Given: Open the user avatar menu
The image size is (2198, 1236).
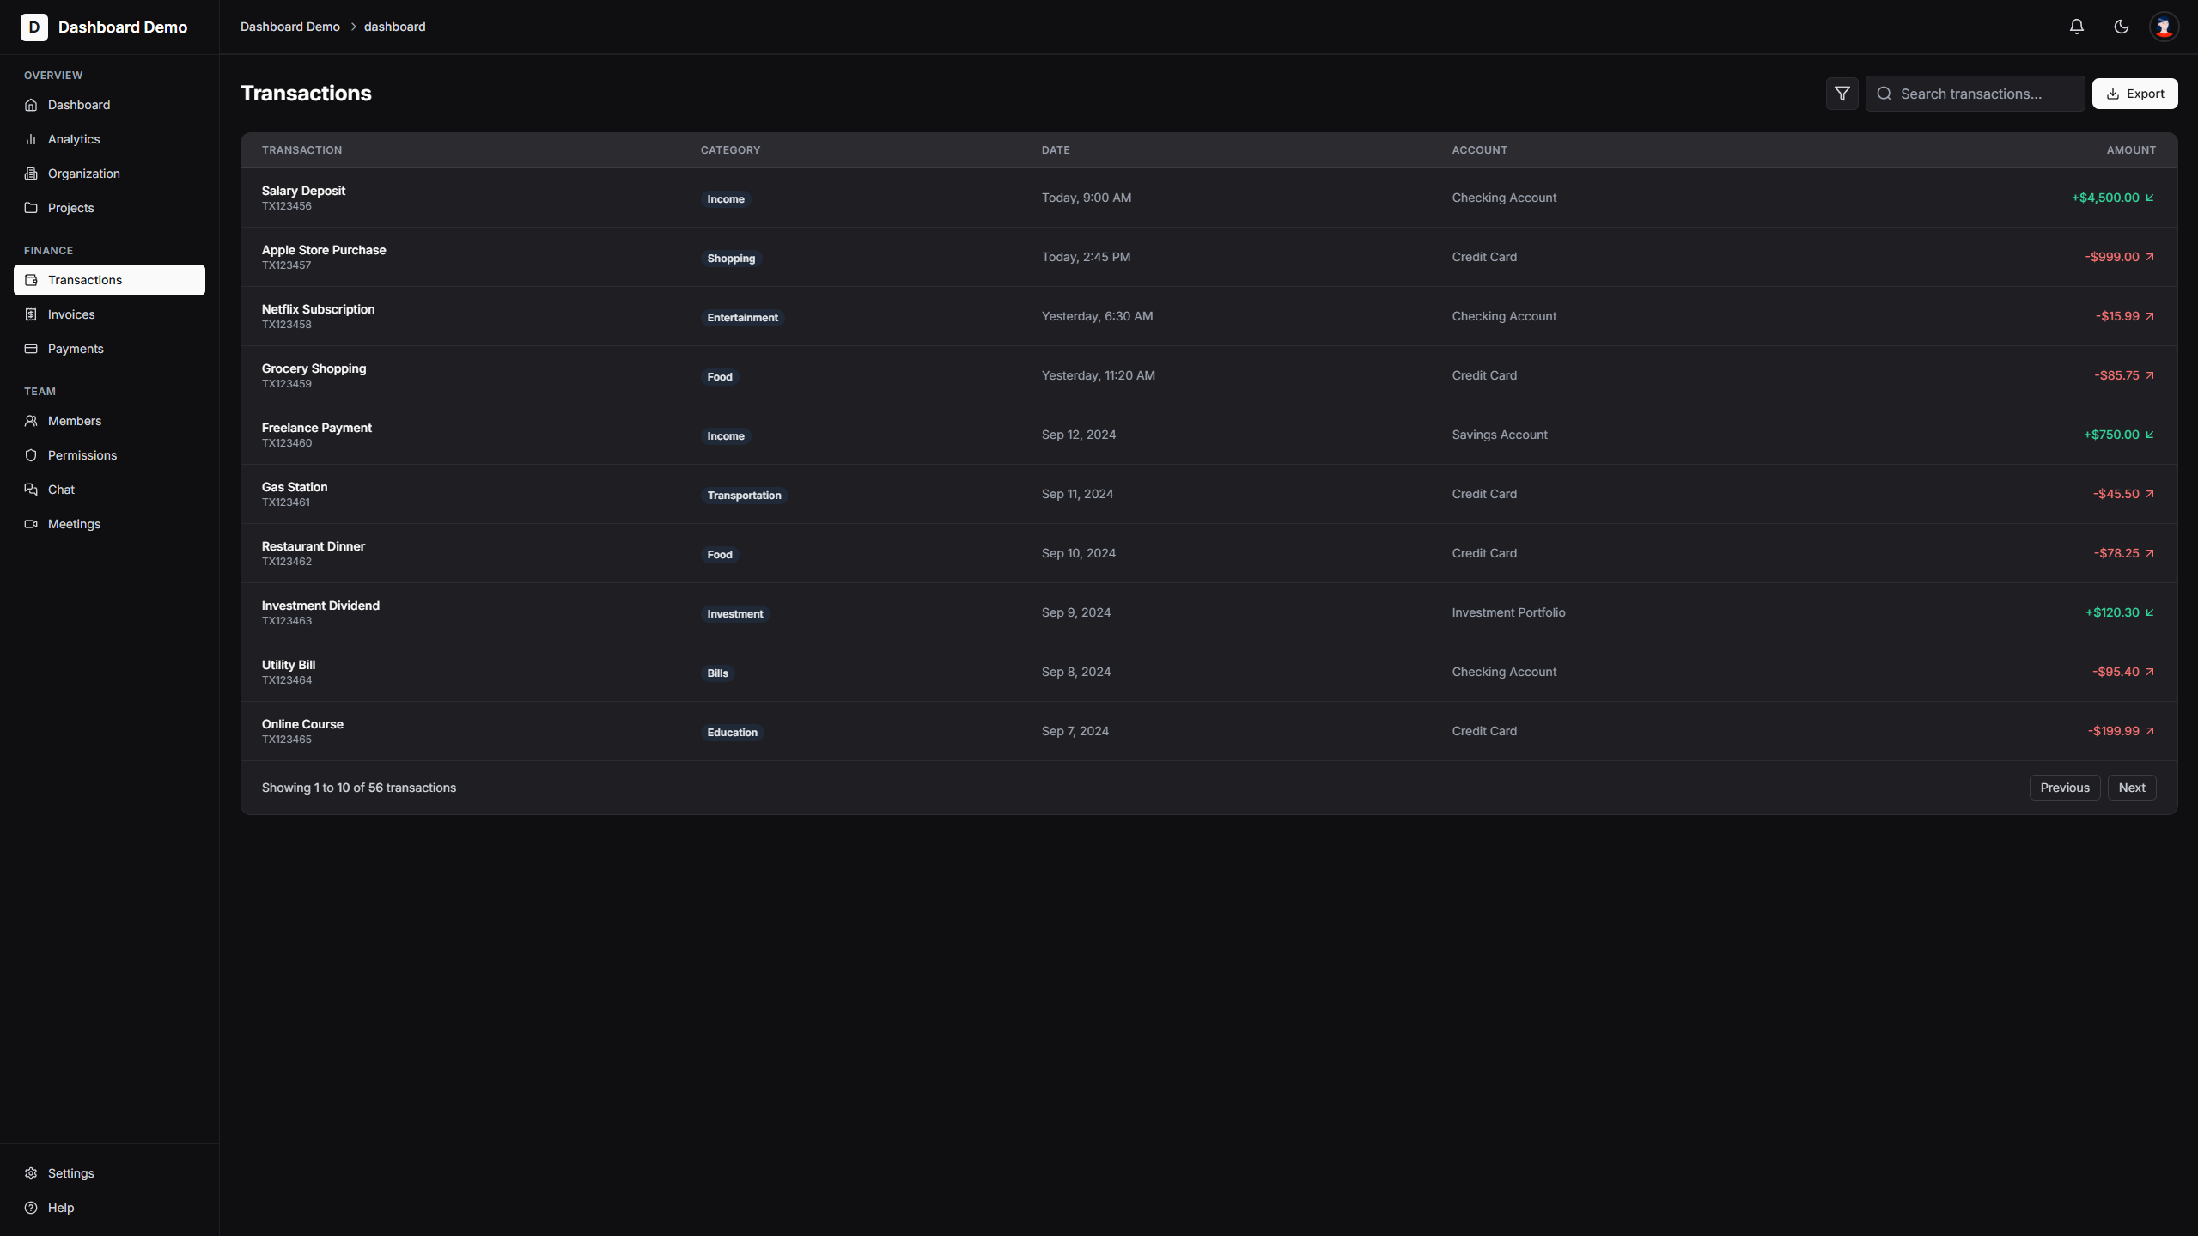Looking at the screenshot, I should (x=2164, y=27).
